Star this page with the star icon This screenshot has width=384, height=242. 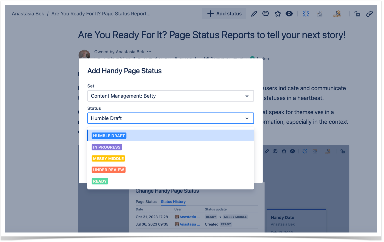278,14
